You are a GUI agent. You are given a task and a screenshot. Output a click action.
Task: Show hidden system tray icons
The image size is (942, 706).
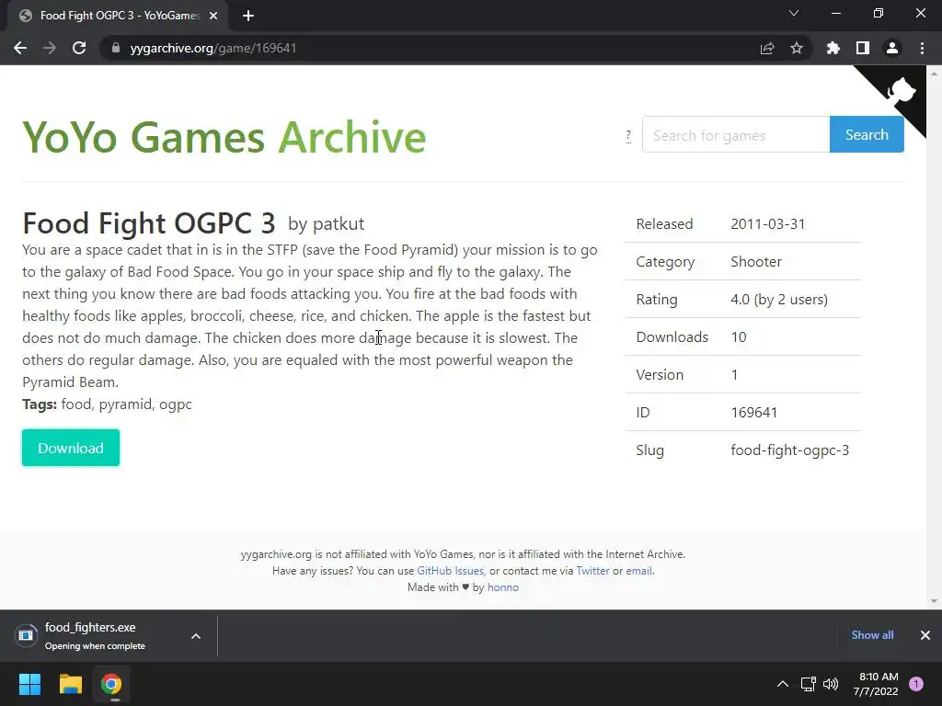(783, 684)
